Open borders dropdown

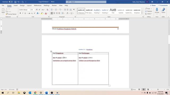pyautogui.click(x=74, y=13)
